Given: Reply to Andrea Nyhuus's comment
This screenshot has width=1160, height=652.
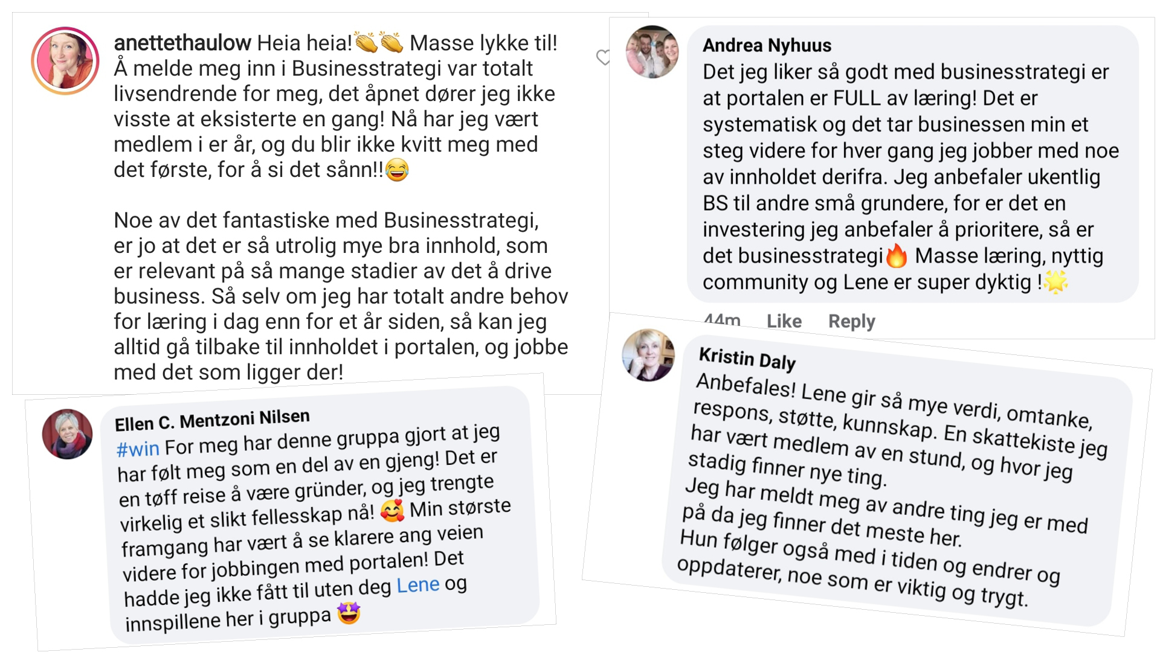Looking at the screenshot, I should coord(851,321).
